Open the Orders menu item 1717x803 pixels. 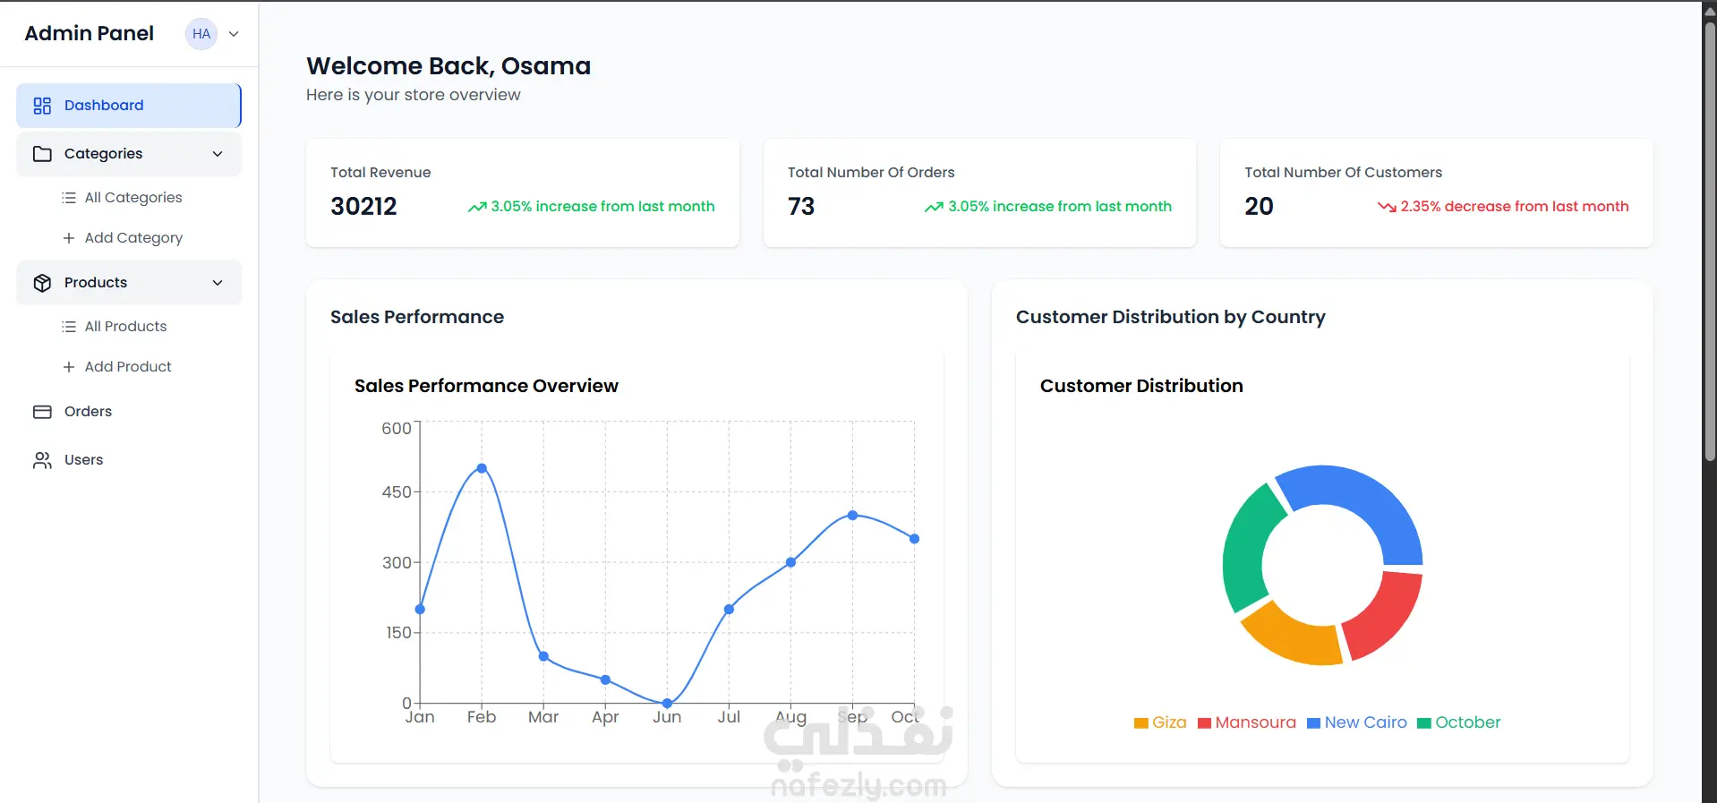tap(88, 412)
